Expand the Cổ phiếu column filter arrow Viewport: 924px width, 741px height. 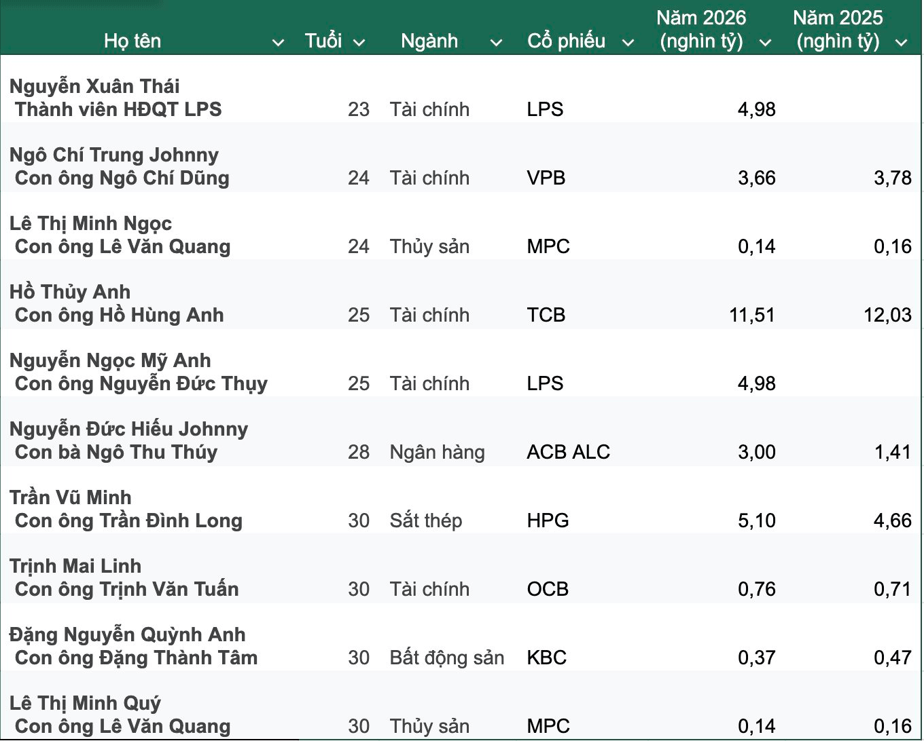(628, 43)
